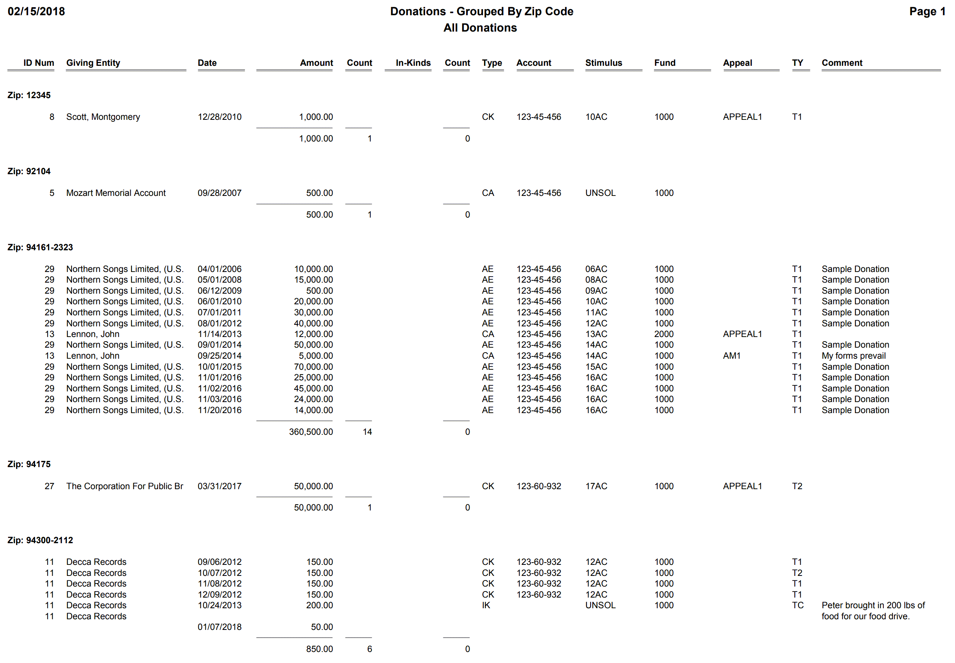The width and height of the screenshot is (955, 663).
Task: Click Lennon, John dated 11/14/2013
Action: (x=93, y=334)
